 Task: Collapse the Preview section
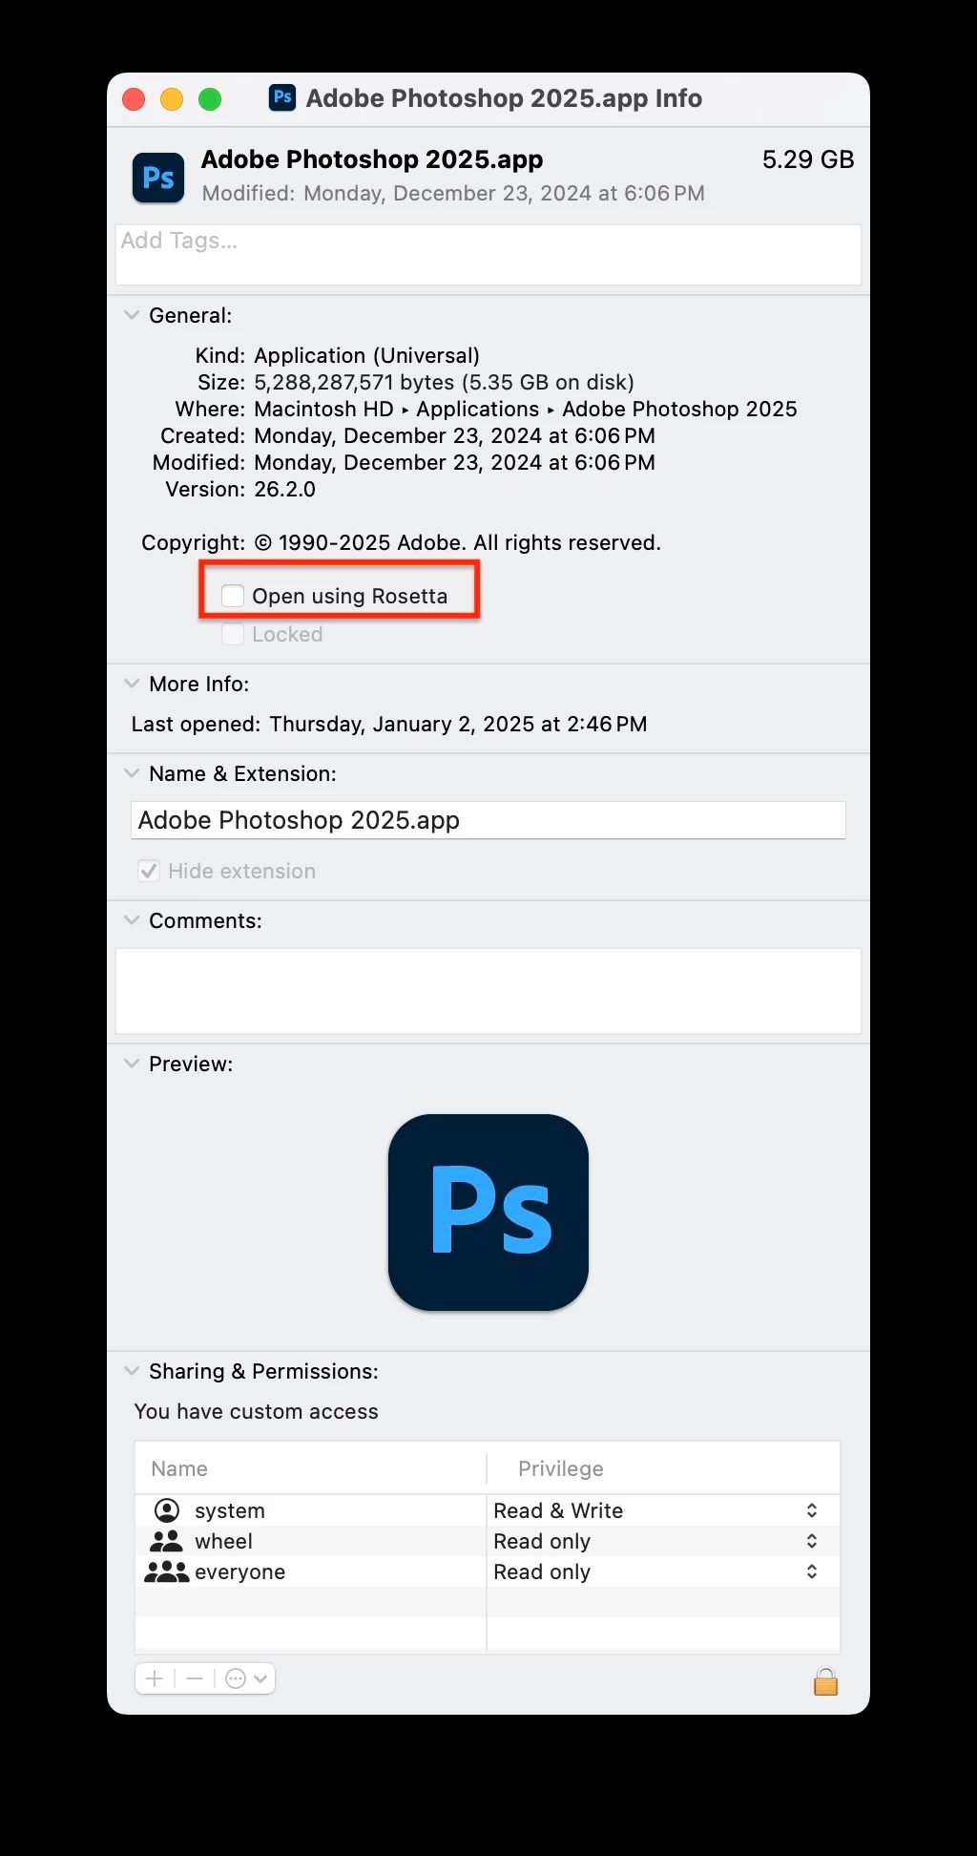(x=132, y=1064)
